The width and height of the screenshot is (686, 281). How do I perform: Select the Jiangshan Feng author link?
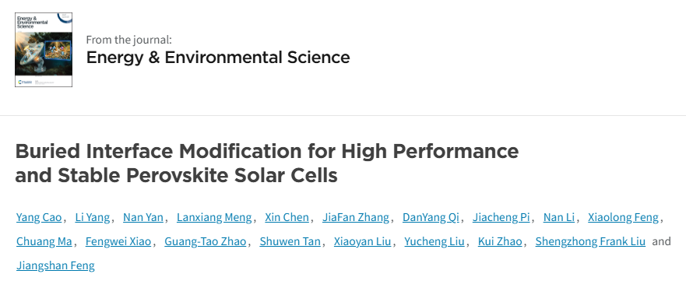point(55,265)
